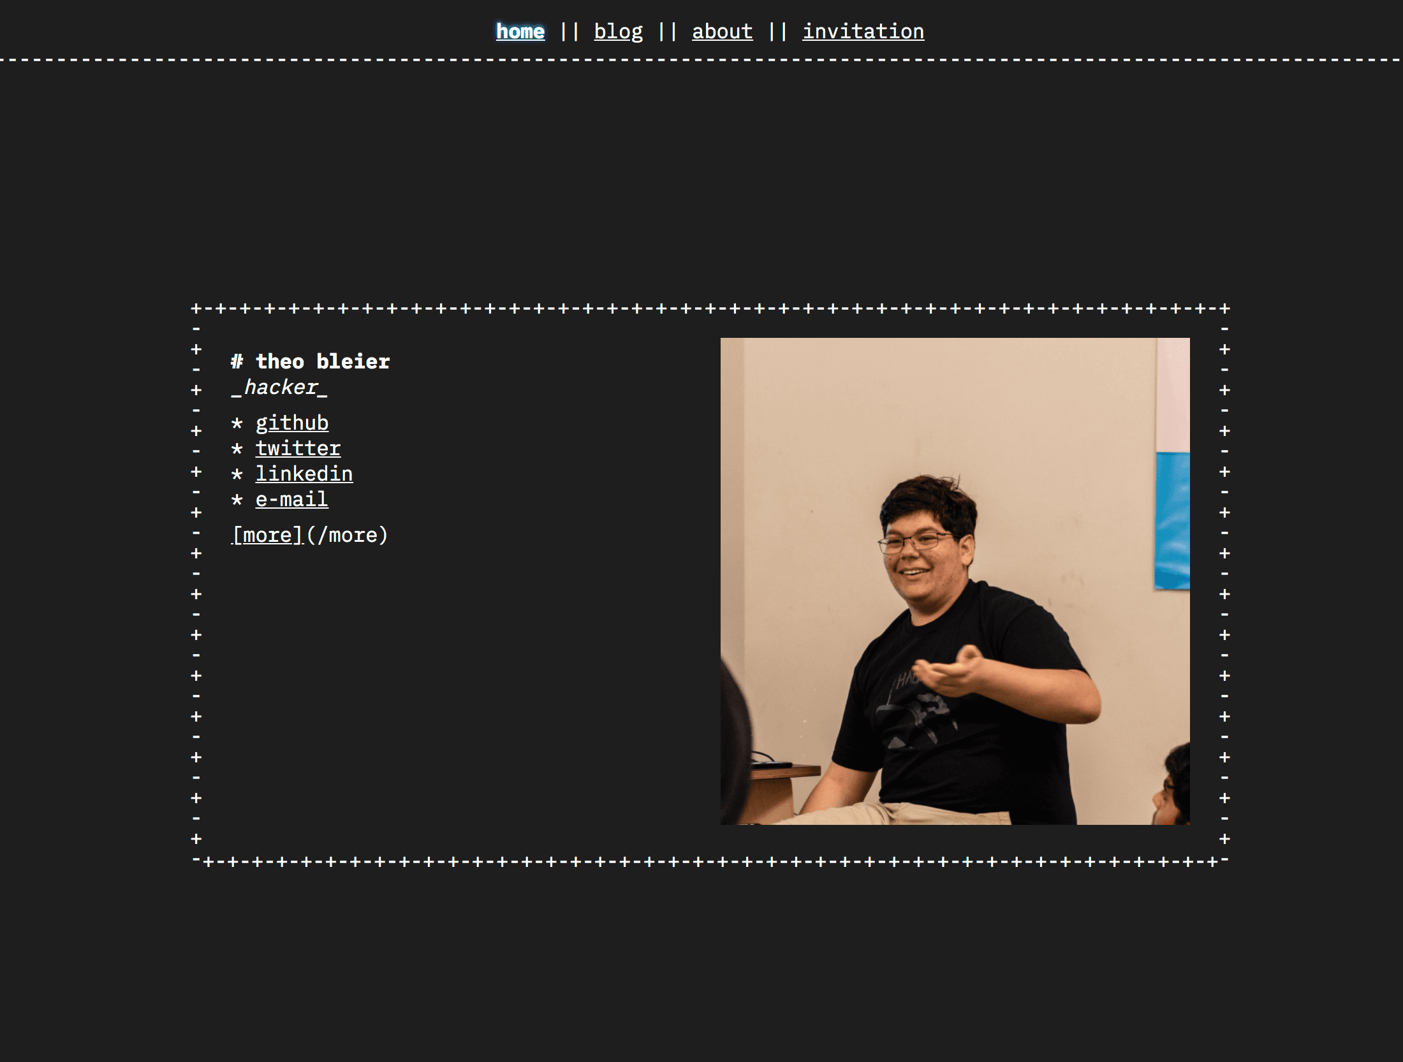The width and height of the screenshot is (1403, 1062).
Task: Open the github profile link
Action: click(x=291, y=423)
